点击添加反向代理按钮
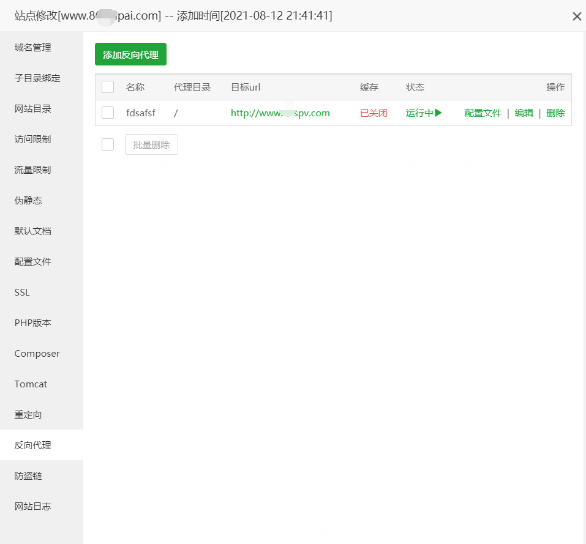This screenshot has height=544, width=586. [x=130, y=54]
